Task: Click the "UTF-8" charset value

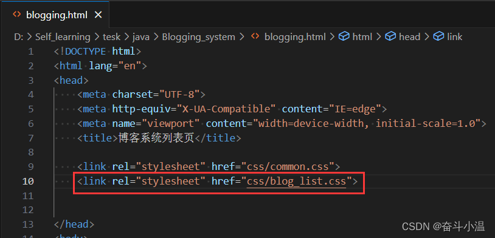Action: point(179,94)
